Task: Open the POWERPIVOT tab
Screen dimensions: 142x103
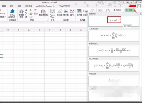Action: click(64, 6)
